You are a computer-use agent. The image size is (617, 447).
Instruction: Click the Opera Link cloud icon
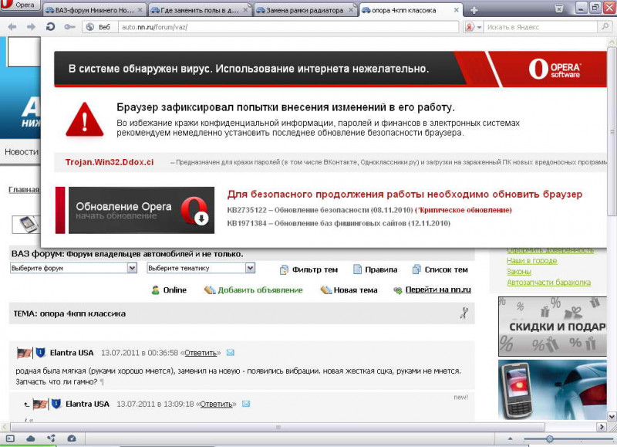tap(31, 439)
